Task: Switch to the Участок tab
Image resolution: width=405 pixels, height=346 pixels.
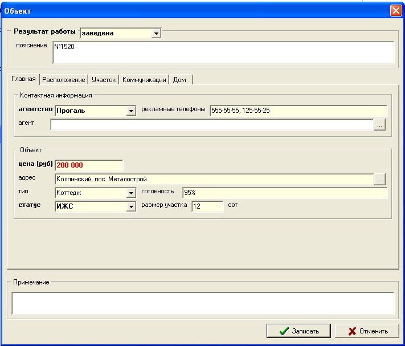Action: 104,80
